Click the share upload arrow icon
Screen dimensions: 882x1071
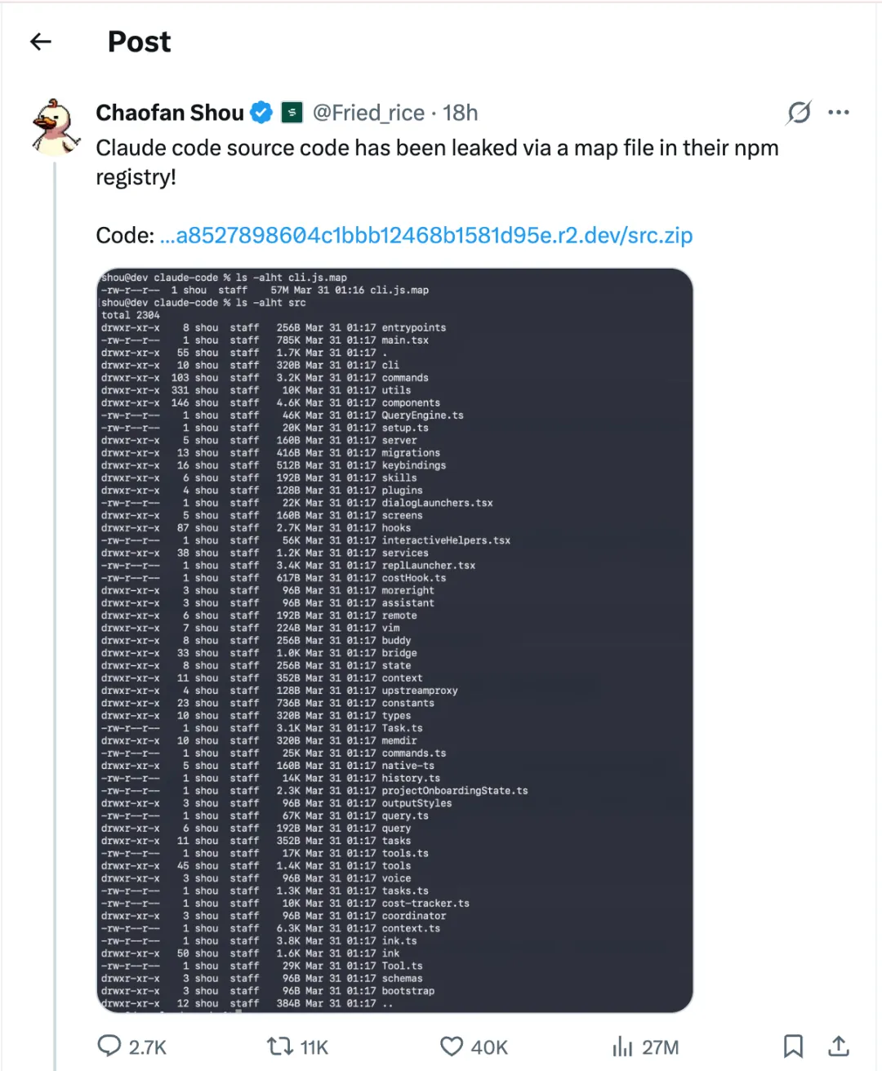coord(839,1046)
